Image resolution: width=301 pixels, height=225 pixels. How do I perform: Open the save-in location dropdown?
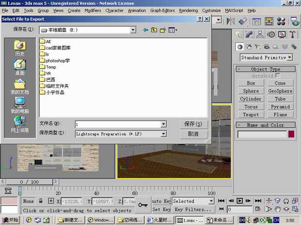pos(133,30)
